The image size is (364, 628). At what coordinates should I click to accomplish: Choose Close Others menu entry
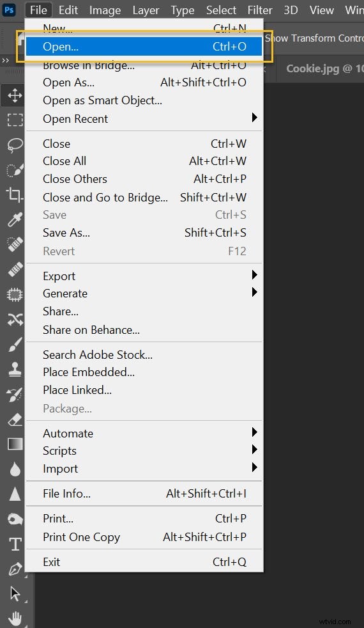(144, 179)
